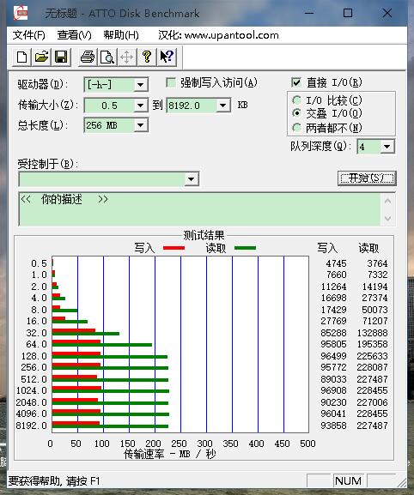The image size is (414, 495).
Task: Print results with the printer icon
Action: (x=88, y=57)
